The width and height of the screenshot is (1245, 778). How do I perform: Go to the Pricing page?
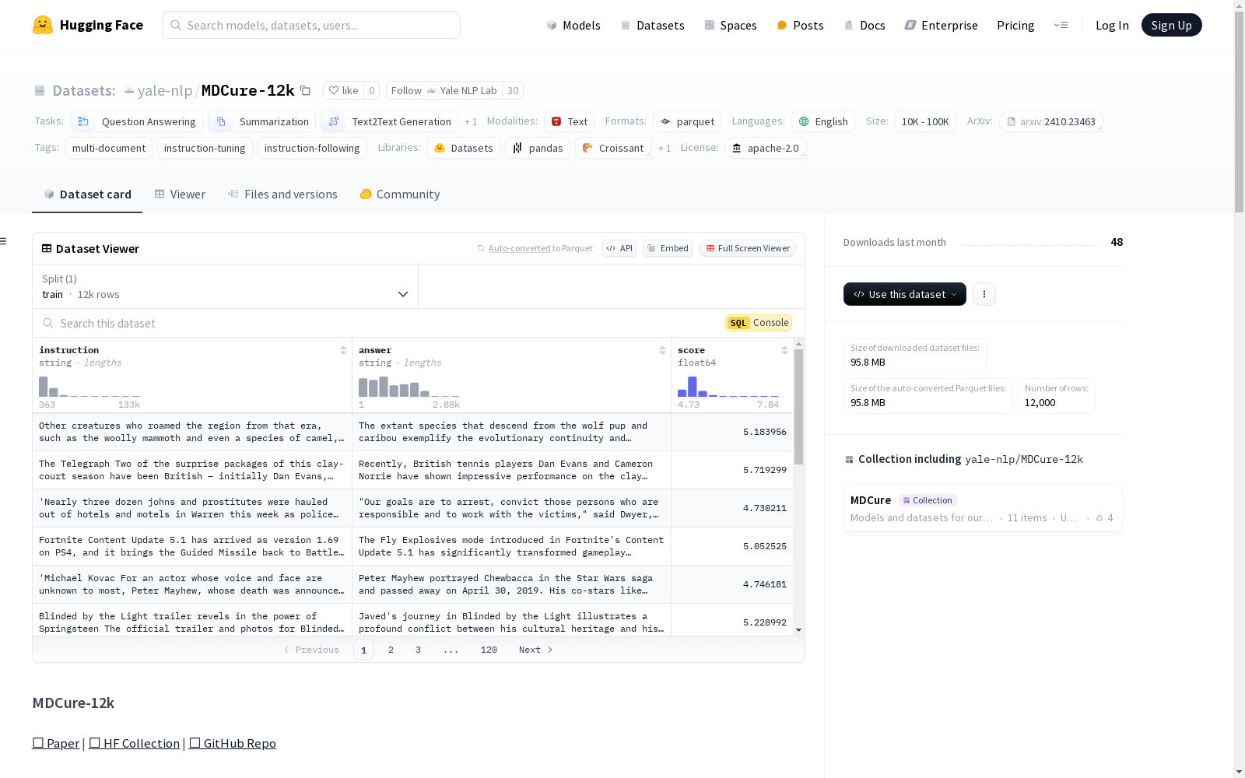[1015, 25]
